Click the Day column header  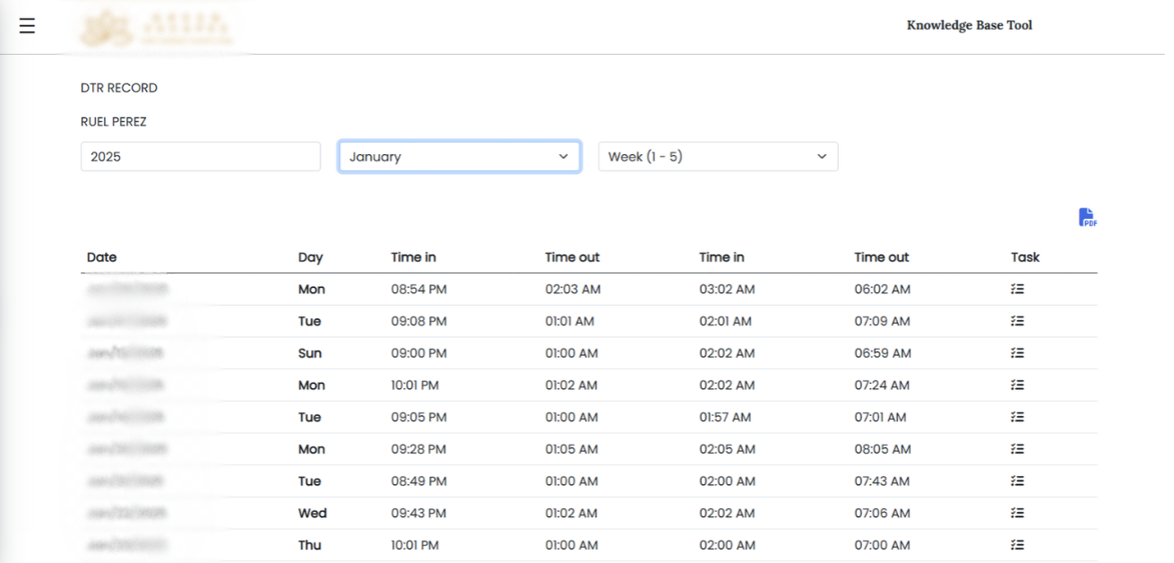coord(310,257)
